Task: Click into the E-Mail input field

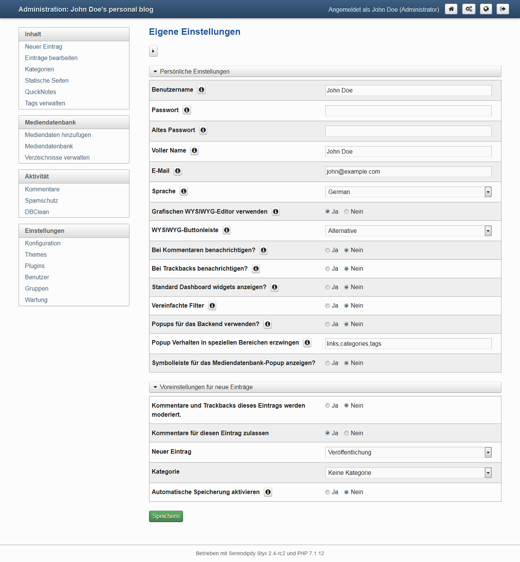Action: pos(408,172)
